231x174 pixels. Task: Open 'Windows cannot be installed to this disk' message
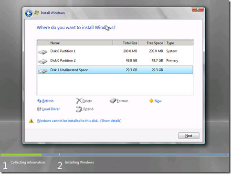68,121
